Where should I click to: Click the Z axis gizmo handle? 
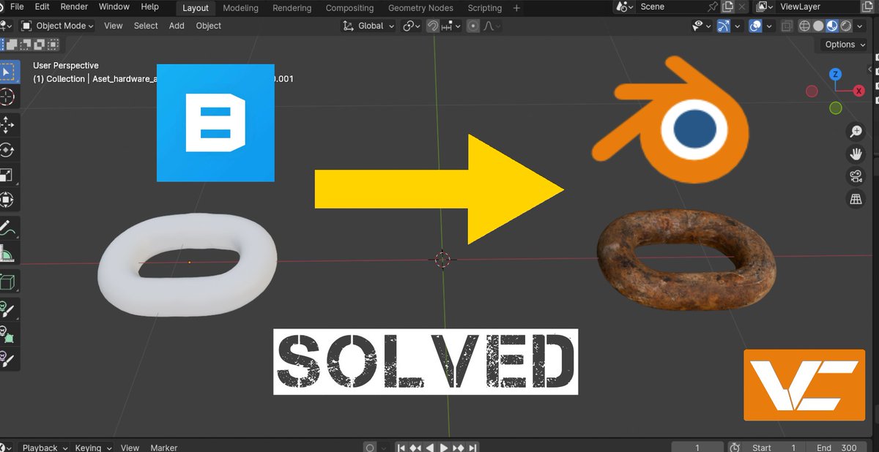point(835,75)
